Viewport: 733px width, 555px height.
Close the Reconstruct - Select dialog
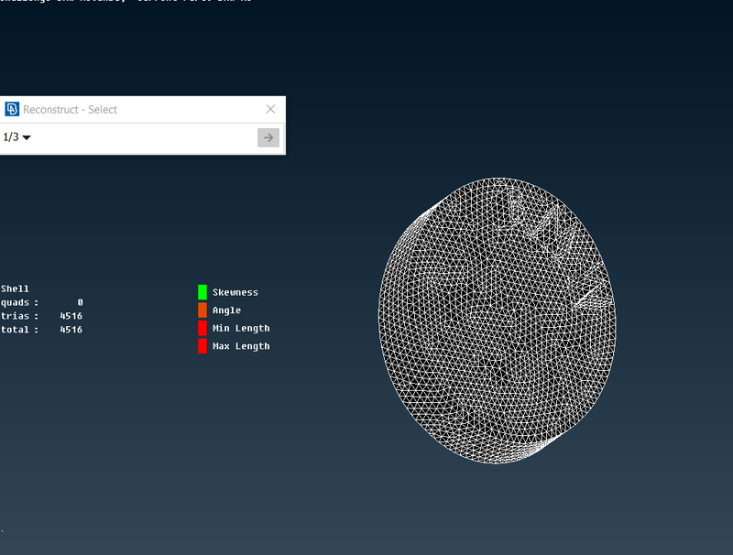pyautogui.click(x=270, y=109)
